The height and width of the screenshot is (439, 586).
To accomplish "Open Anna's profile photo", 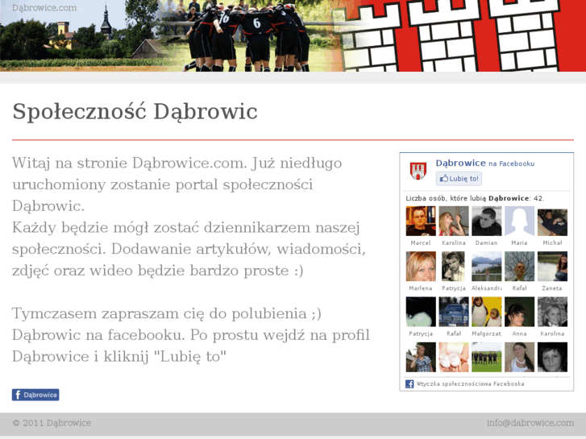I will (519, 312).
